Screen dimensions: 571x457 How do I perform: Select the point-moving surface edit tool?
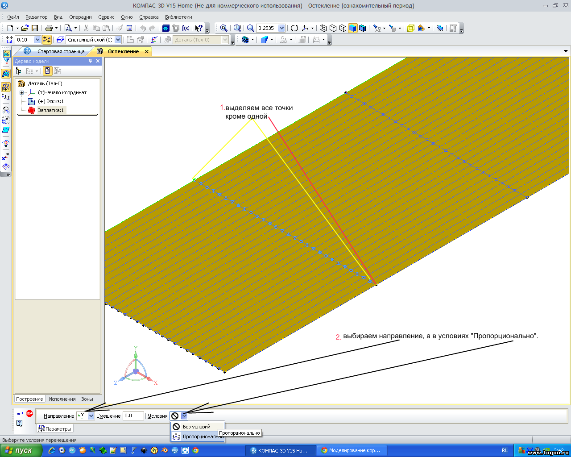pos(6,87)
